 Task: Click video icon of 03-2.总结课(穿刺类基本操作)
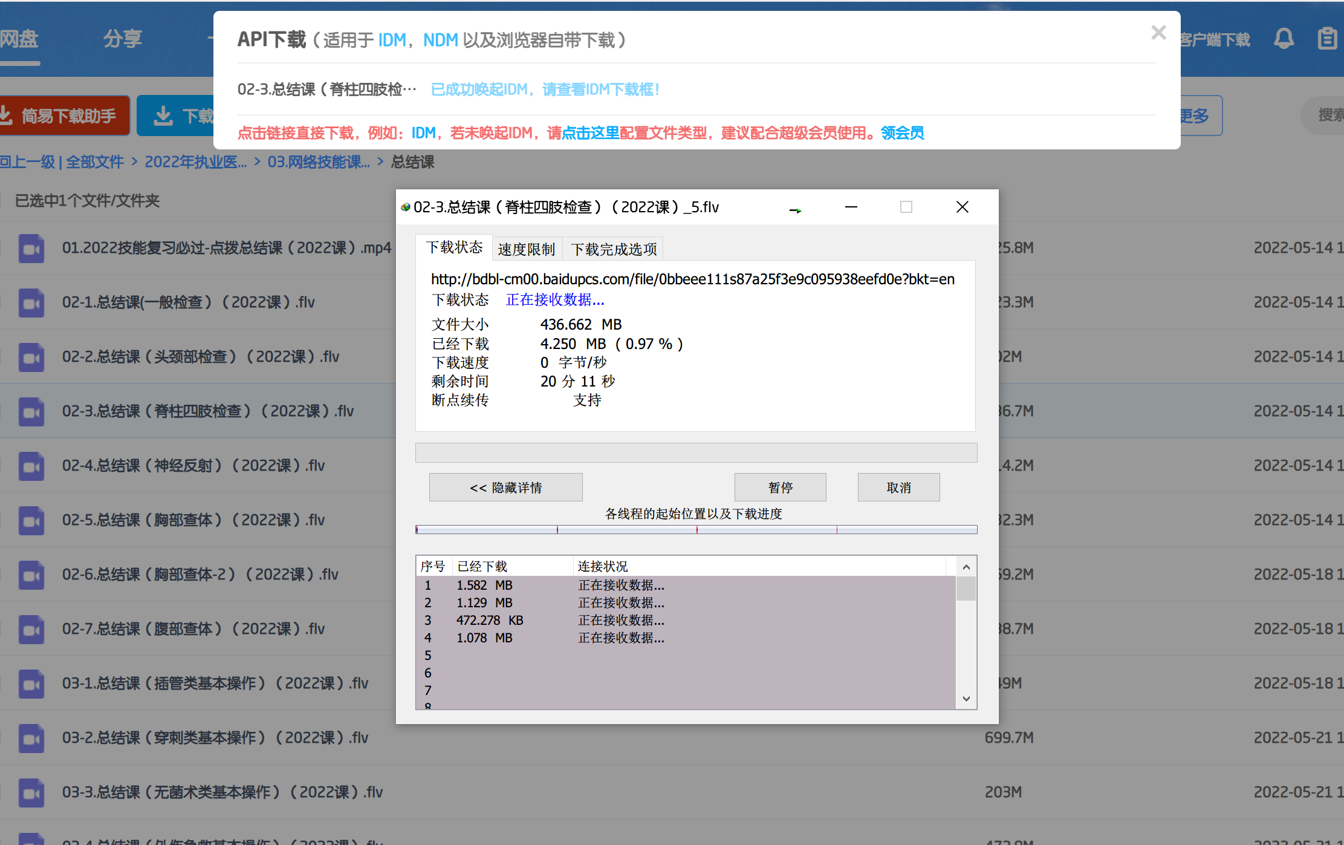[x=31, y=738]
